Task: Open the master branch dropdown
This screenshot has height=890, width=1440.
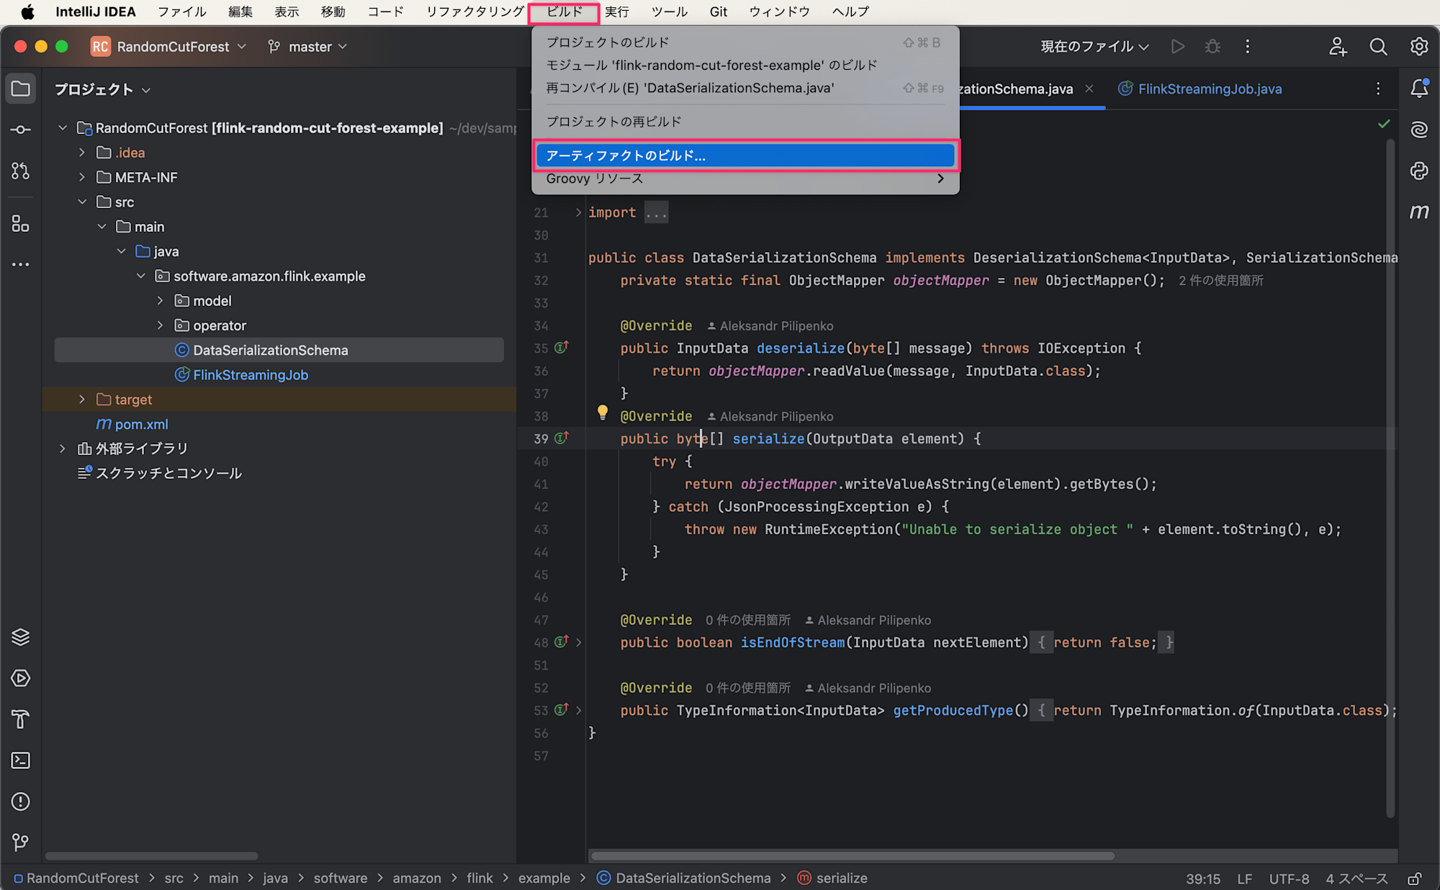Action: (x=308, y=47)
